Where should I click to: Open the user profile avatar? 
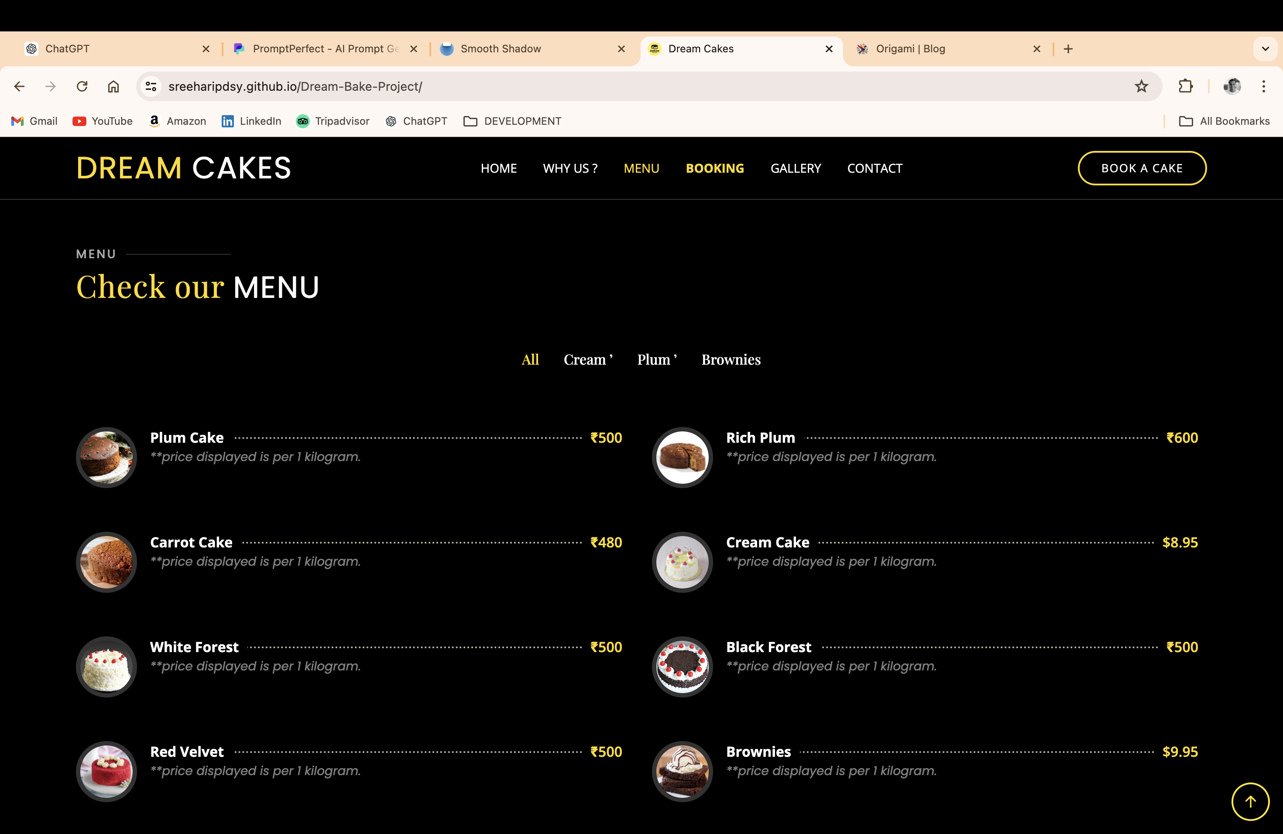point(1232,86)
